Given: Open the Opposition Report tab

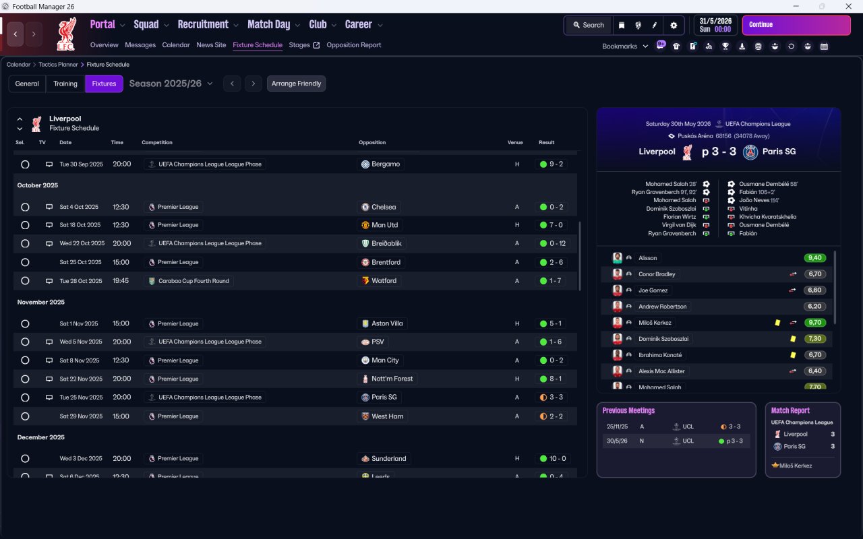Looking at the screenshot, I should [x=354, y=45].
